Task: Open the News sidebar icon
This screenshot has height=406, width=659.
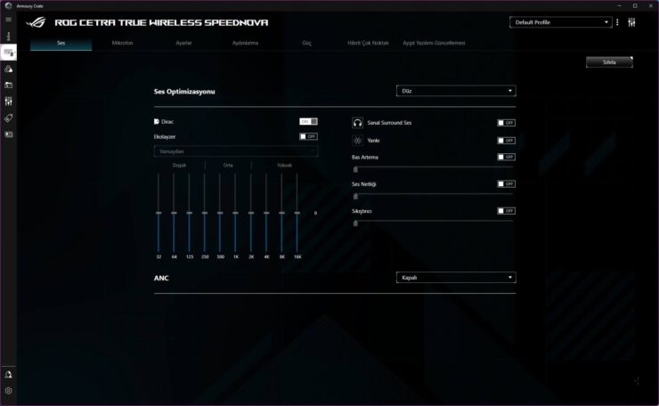Action: (8, 134)
